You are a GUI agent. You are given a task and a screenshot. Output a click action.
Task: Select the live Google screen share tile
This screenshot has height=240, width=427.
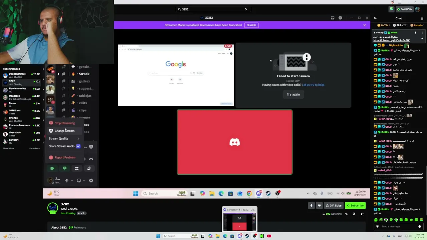point(176,75)
